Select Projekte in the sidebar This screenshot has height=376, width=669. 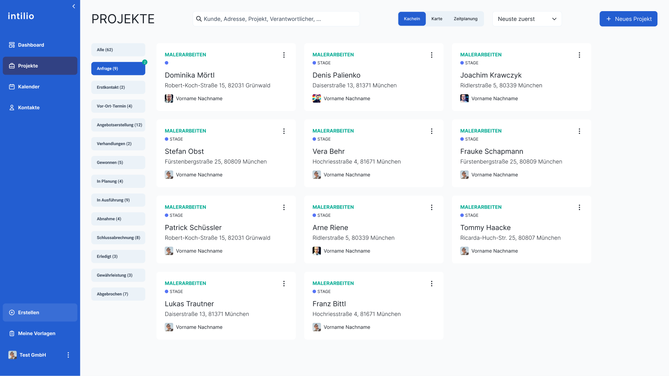click(x=40, y=66)
